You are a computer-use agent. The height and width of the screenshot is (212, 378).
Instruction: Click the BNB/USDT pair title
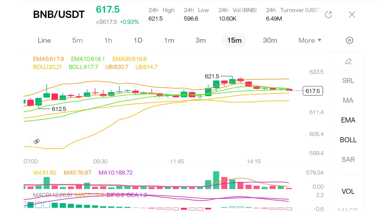coord(59,14)
